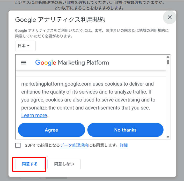
Task: Click the GDPR で必須となる label text
Action: 42,145
